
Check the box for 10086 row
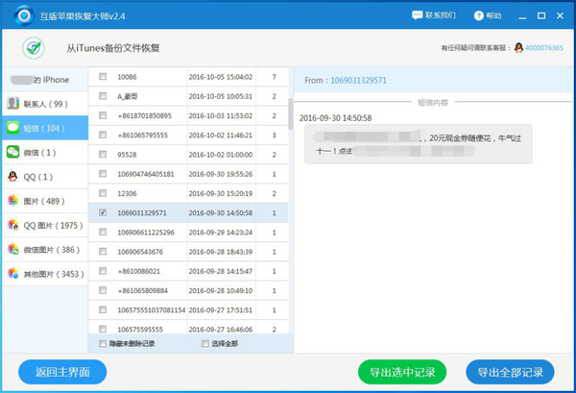point(103,76)
